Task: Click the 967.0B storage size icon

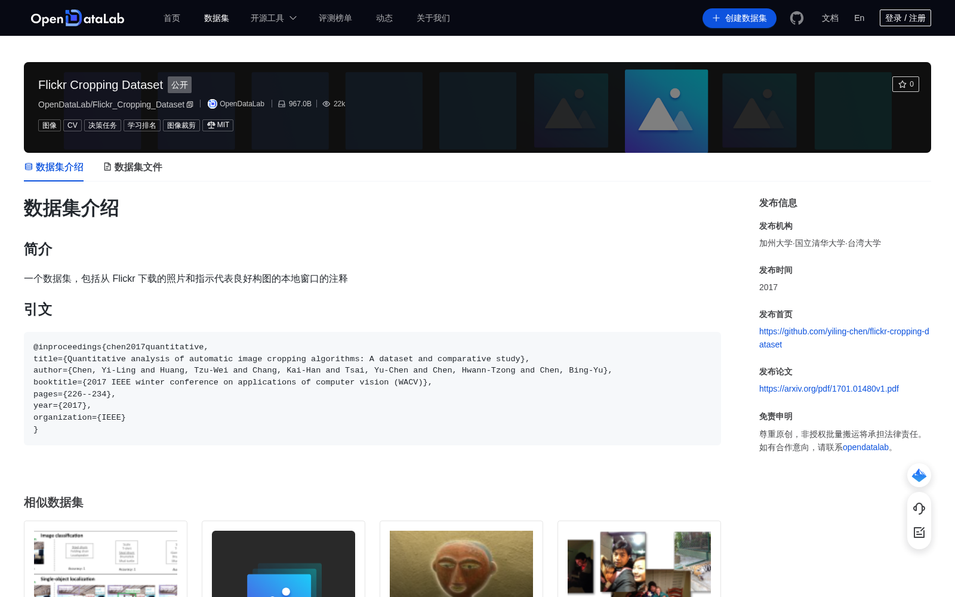Action: click(x=282, y=104)
